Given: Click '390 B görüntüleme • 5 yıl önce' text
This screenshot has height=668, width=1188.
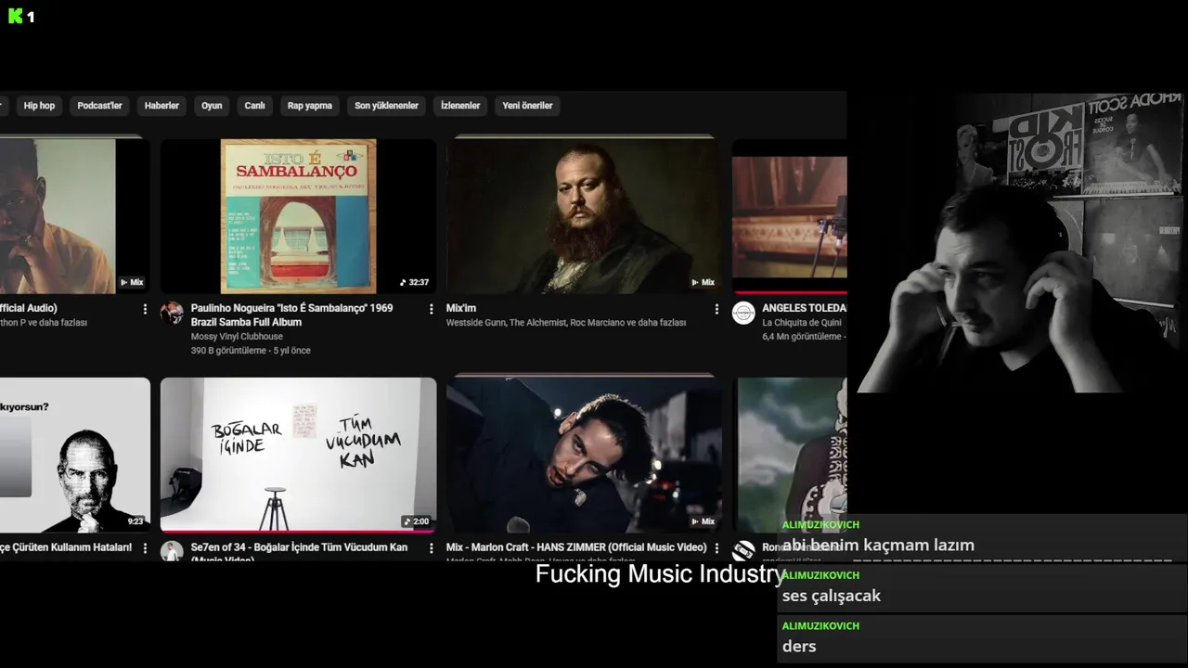Looking at the screenshot, I should [251, 351].
